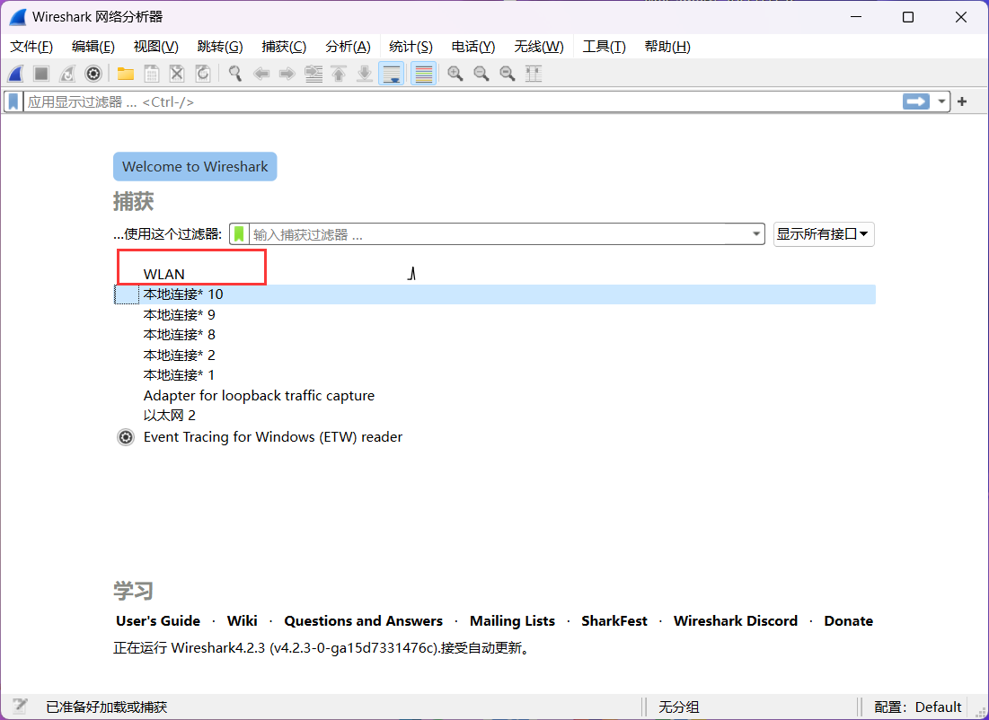Open 捕获(C) menu
Screen dimensions: 989x720
[x=284, y=47]
